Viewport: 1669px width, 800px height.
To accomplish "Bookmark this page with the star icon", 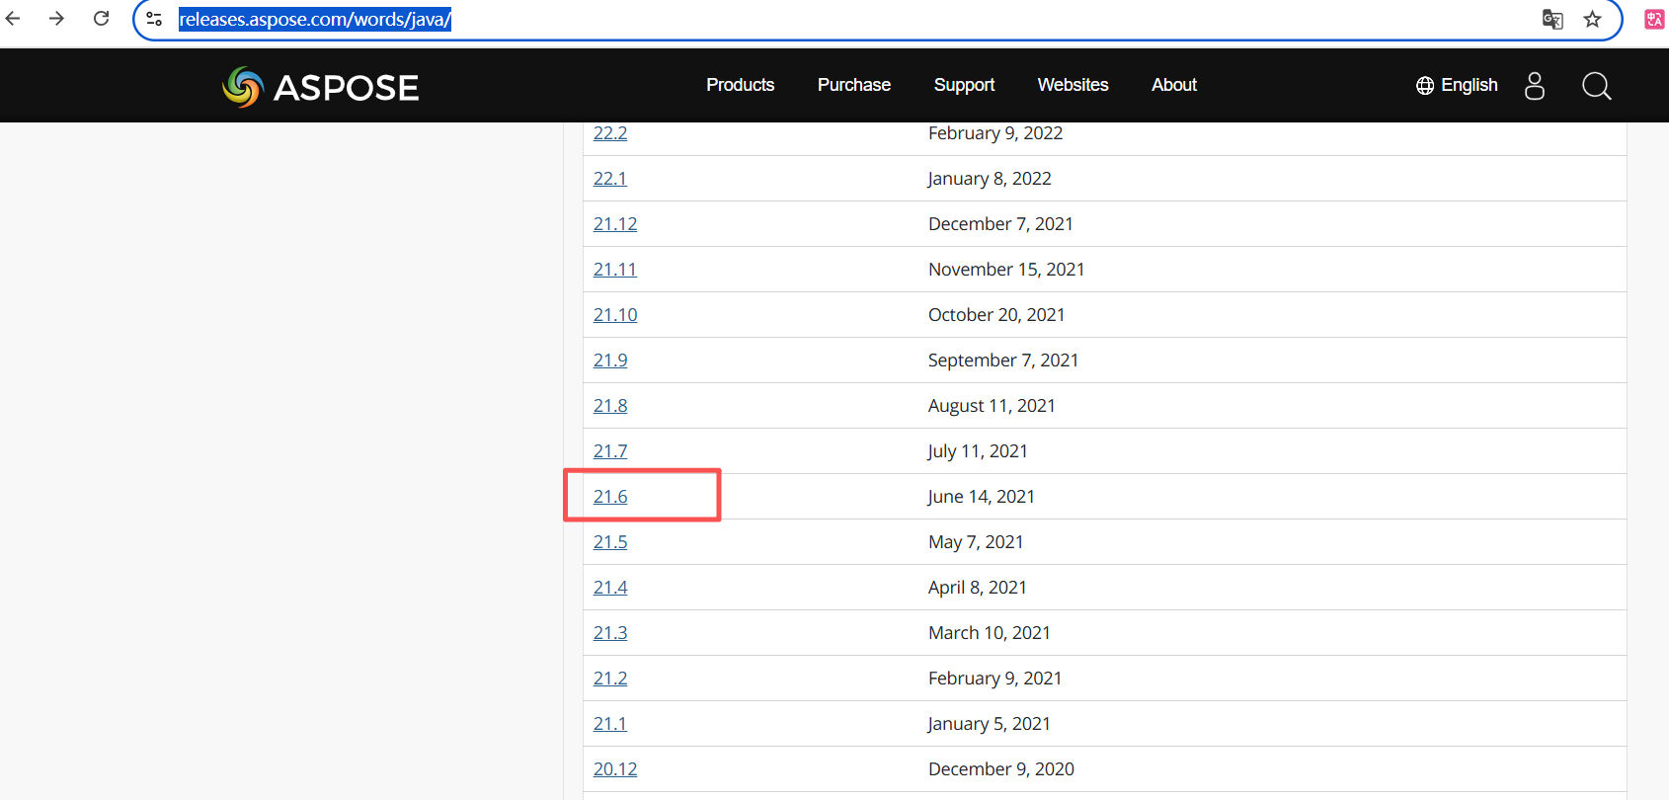I will (1592, 19).
